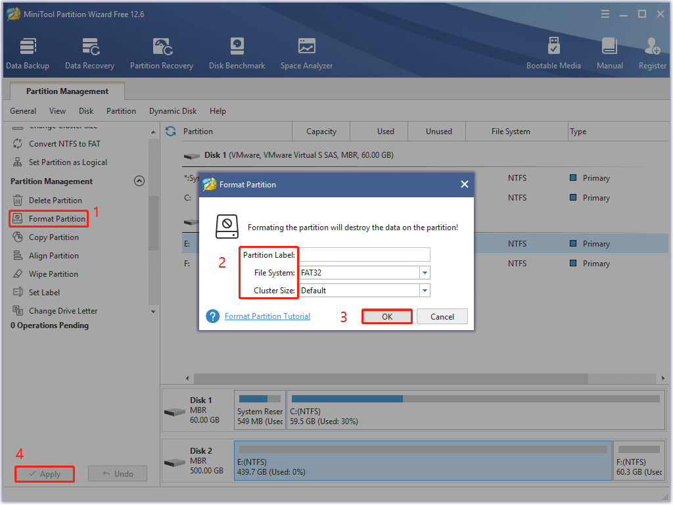Screen dimensions: 673x505
Task: Click the sidebar scroll down arrow
Action: pyautogui.click(x=154, y=312)
